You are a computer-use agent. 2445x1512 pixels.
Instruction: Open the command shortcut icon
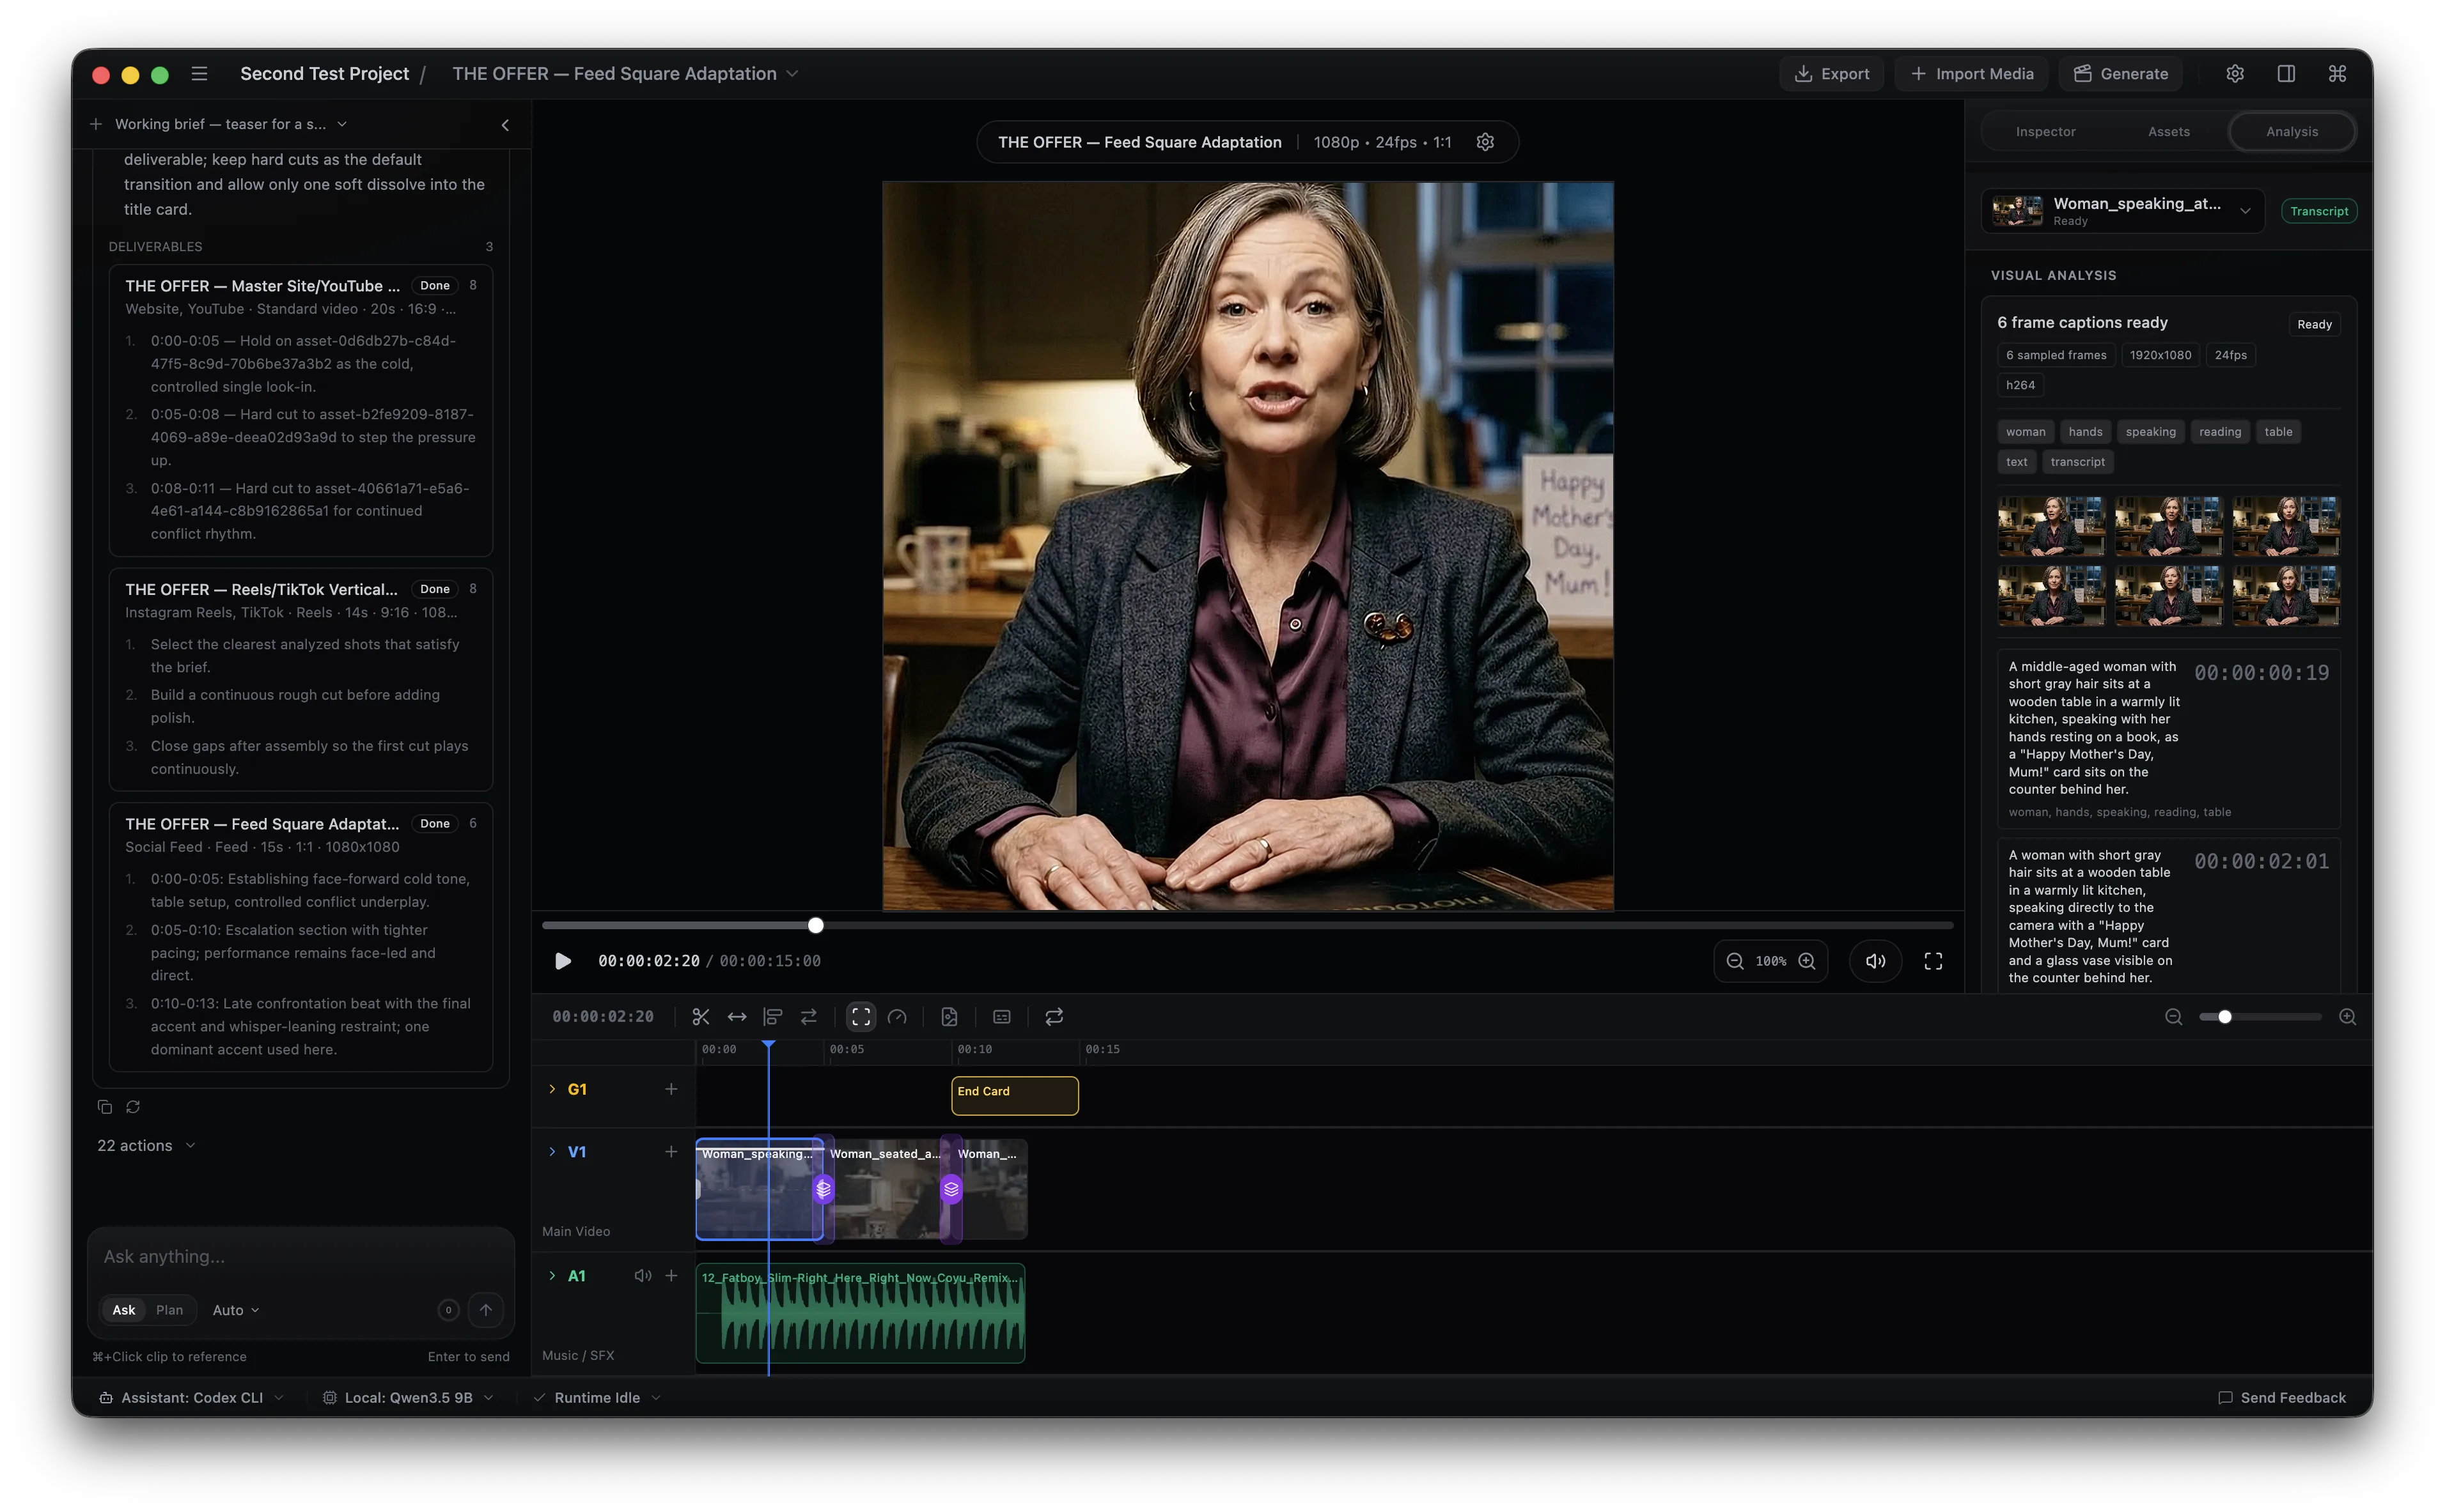point(2337,74)
